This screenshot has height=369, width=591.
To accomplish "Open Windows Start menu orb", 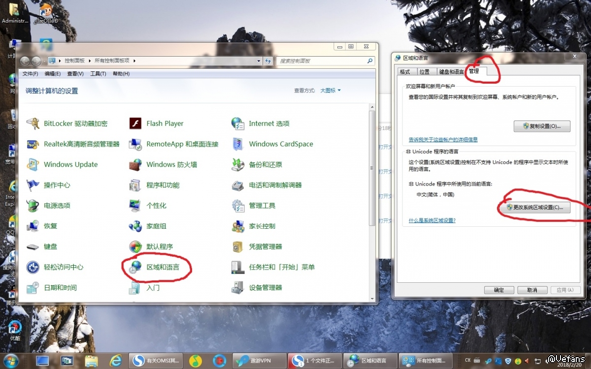I will click(x=11, y=361).
